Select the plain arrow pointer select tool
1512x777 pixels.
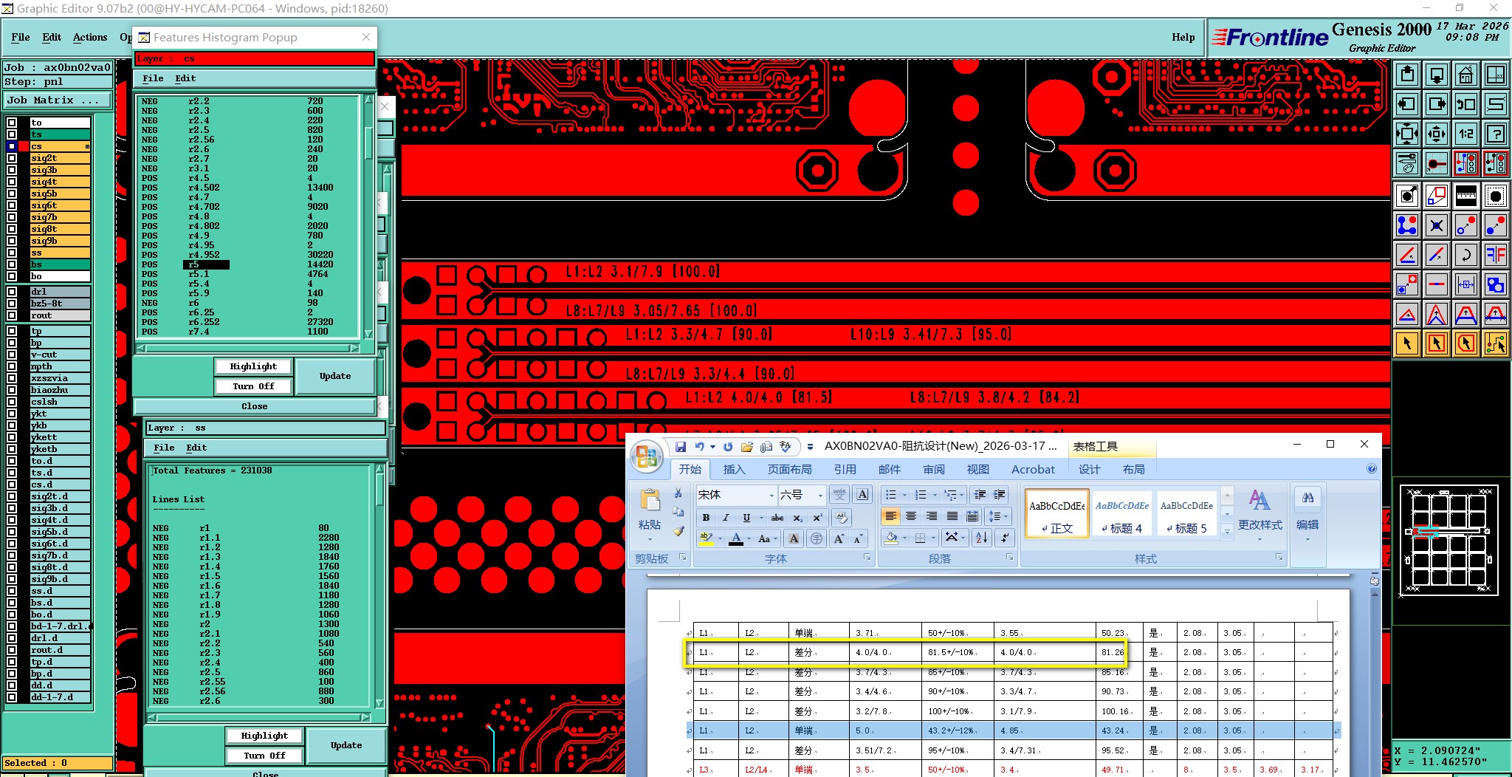point(1407,343)
